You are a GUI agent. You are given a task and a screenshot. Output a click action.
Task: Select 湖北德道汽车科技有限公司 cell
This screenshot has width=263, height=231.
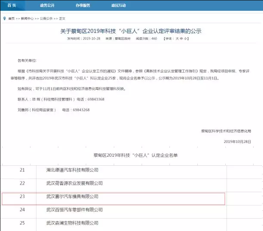point(72,170)
